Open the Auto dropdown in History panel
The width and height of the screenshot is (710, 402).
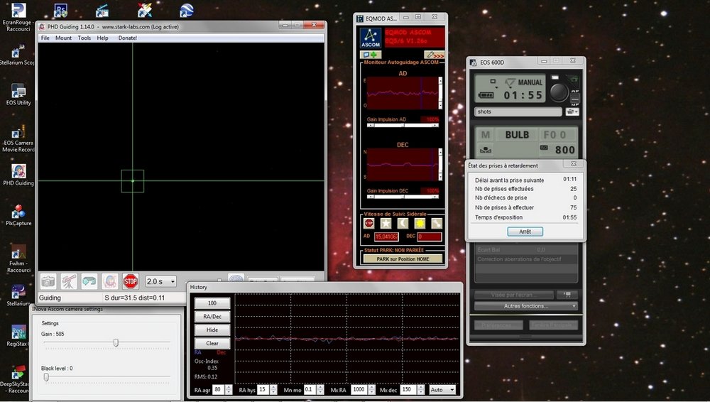coord(442,389)
